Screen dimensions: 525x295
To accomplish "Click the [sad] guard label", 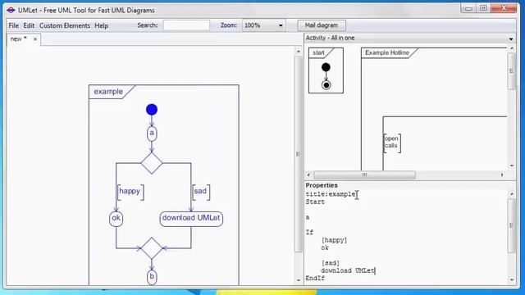I will point(201,192).
